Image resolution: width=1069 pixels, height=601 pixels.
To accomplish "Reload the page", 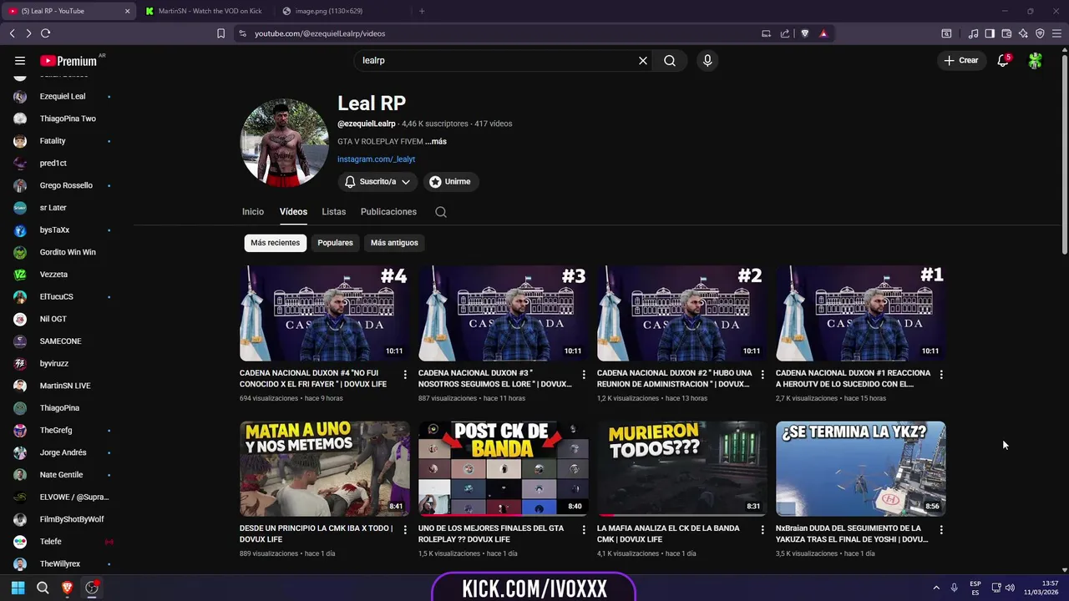I will click(45, 33).
